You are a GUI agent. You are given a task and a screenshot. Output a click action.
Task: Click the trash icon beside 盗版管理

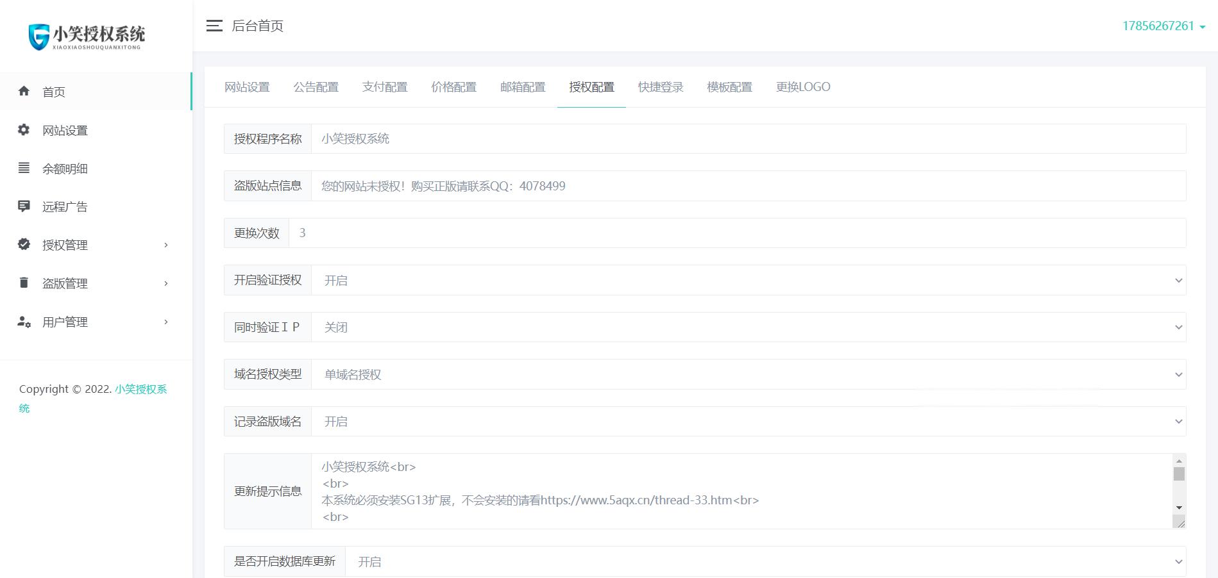click(x=24, y=283)
